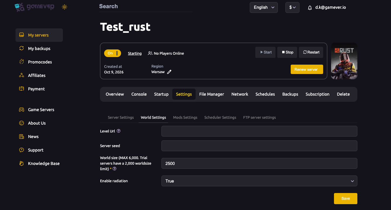
Task: Open Overview tab
Action: click(115, 94)
